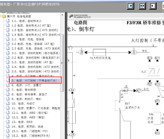
Task: Open 8、电源、转向信号、紧急灯
Action: click(29, 94)
